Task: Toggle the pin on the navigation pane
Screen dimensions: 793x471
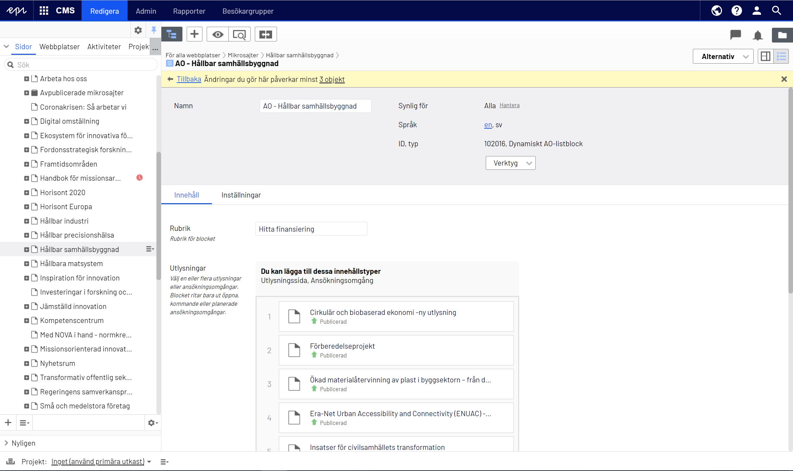Action: click(154, 30)
